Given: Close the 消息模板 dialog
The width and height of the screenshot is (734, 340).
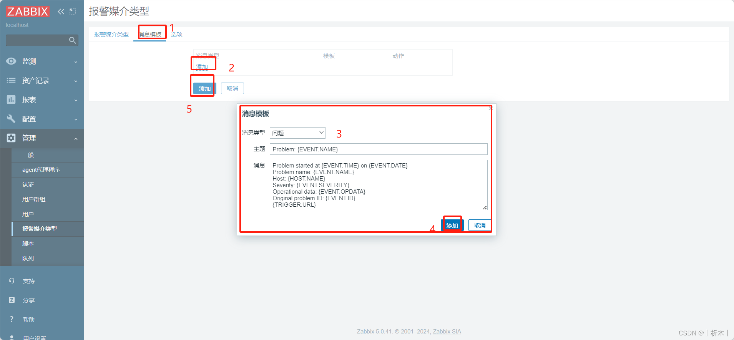Looking at the screenshot, I should [491, 108].
